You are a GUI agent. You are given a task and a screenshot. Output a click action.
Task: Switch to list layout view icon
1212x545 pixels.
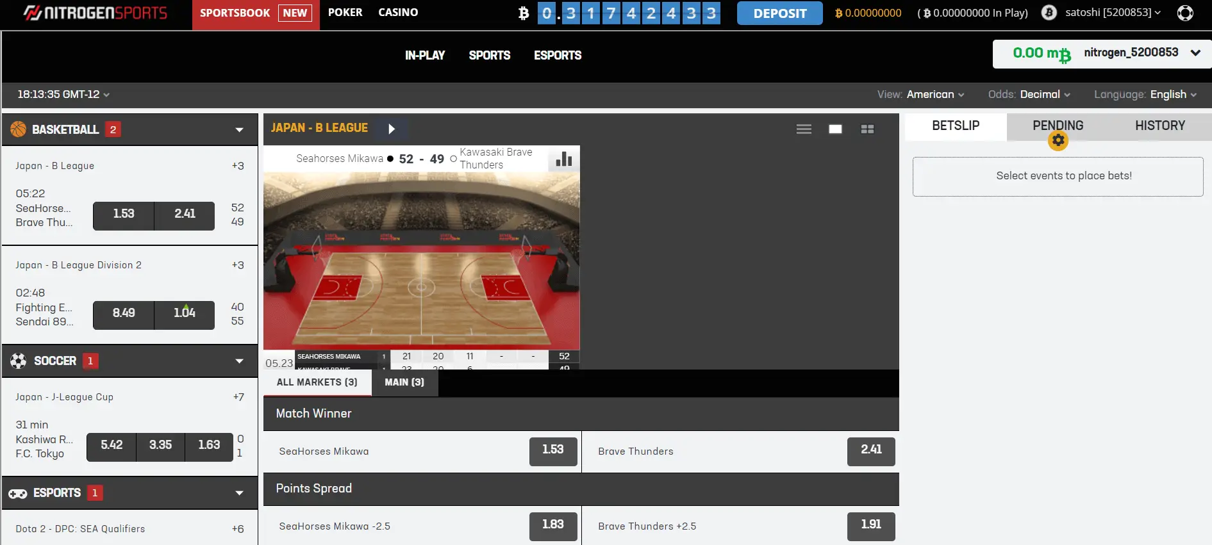[804, 129]
